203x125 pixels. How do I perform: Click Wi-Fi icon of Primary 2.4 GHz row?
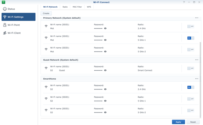[x=46, y=26]
